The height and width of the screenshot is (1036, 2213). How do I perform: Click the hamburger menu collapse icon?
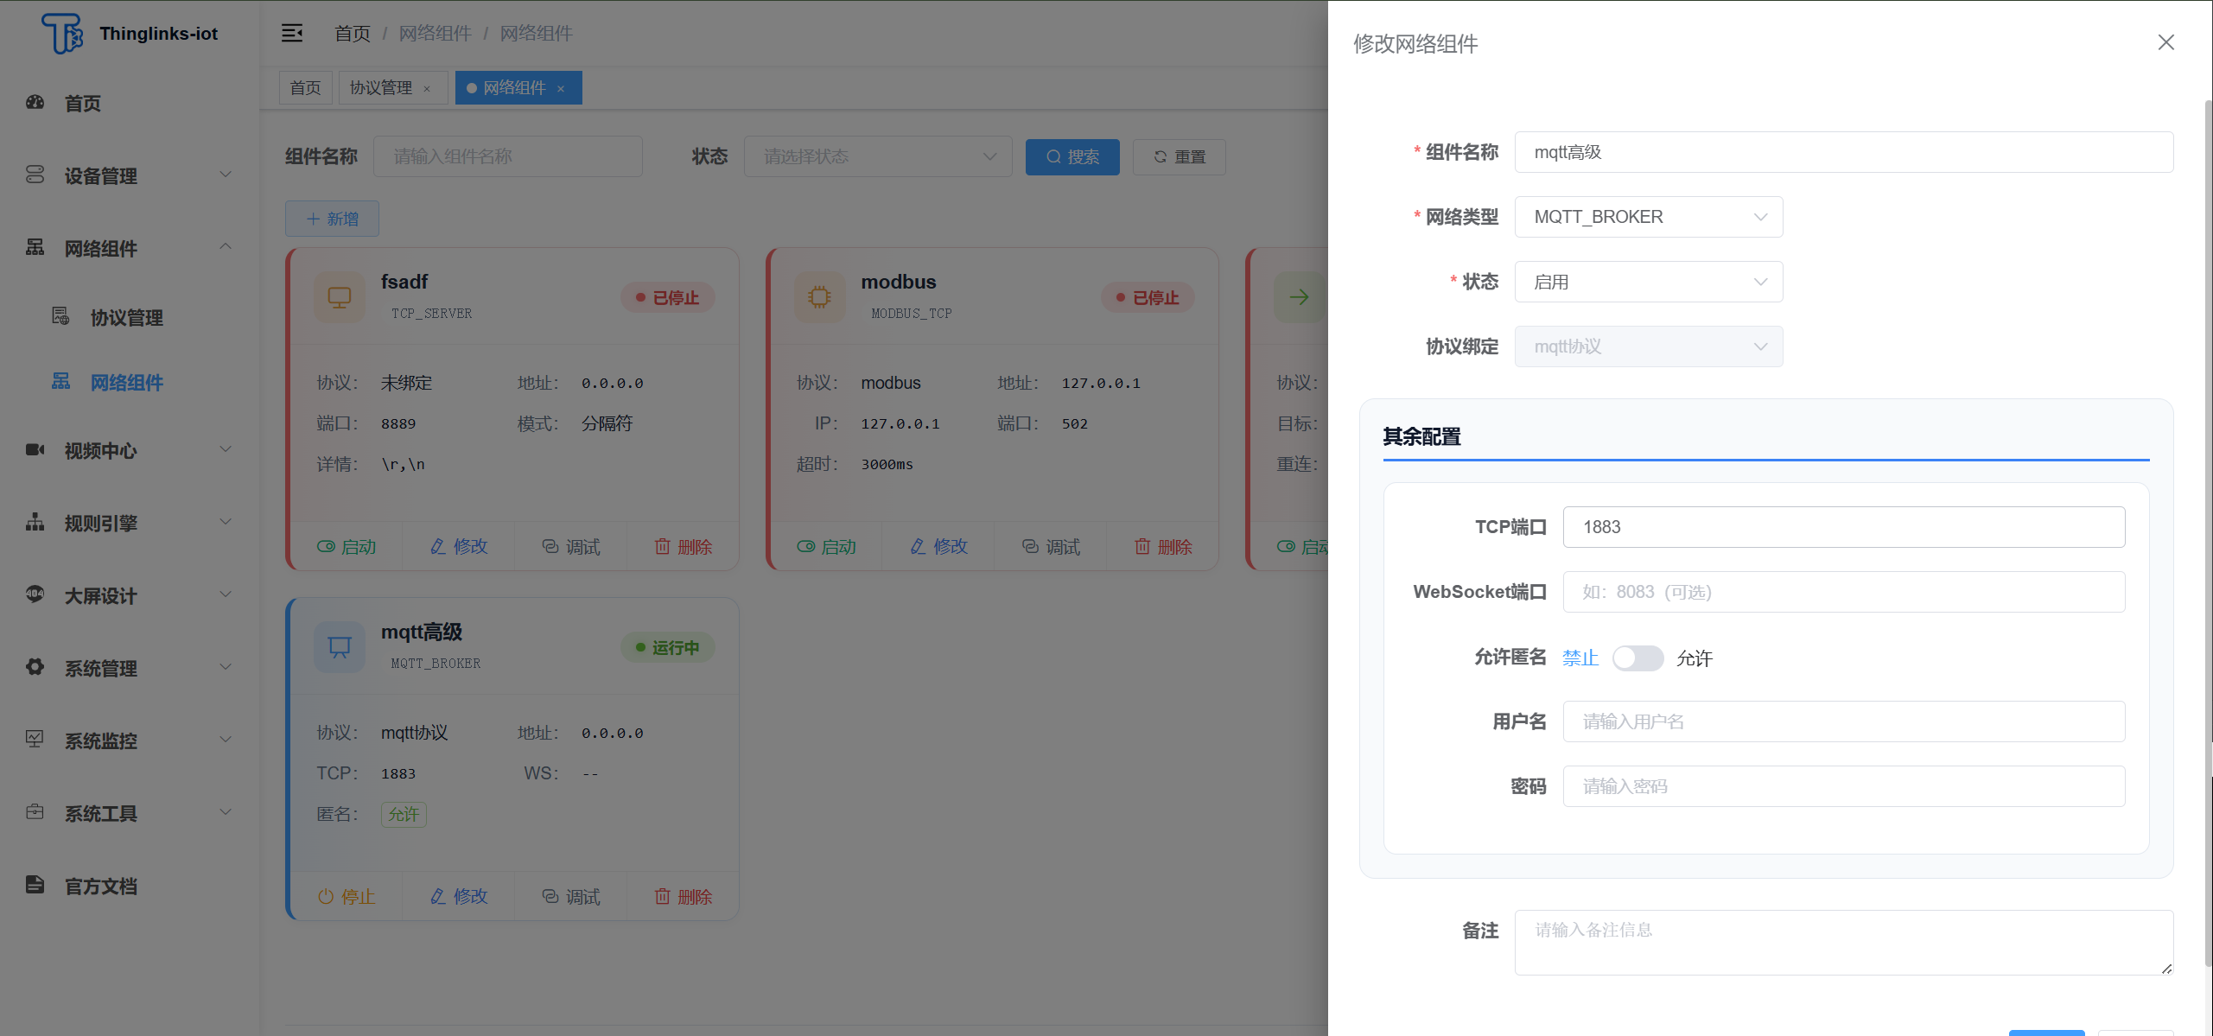[x=292, y=33]
